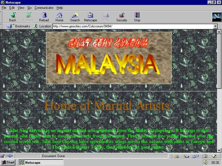The image size is (222, 166).
Task: Open the View menu
Action: [21, 7]
